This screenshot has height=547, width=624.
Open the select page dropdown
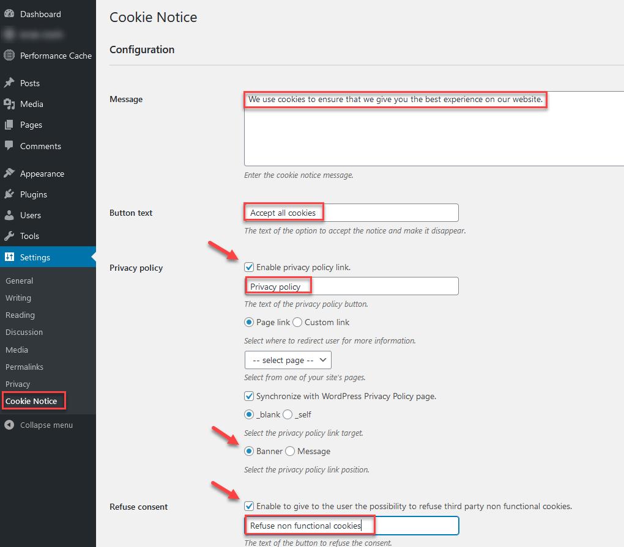(288, 360)
